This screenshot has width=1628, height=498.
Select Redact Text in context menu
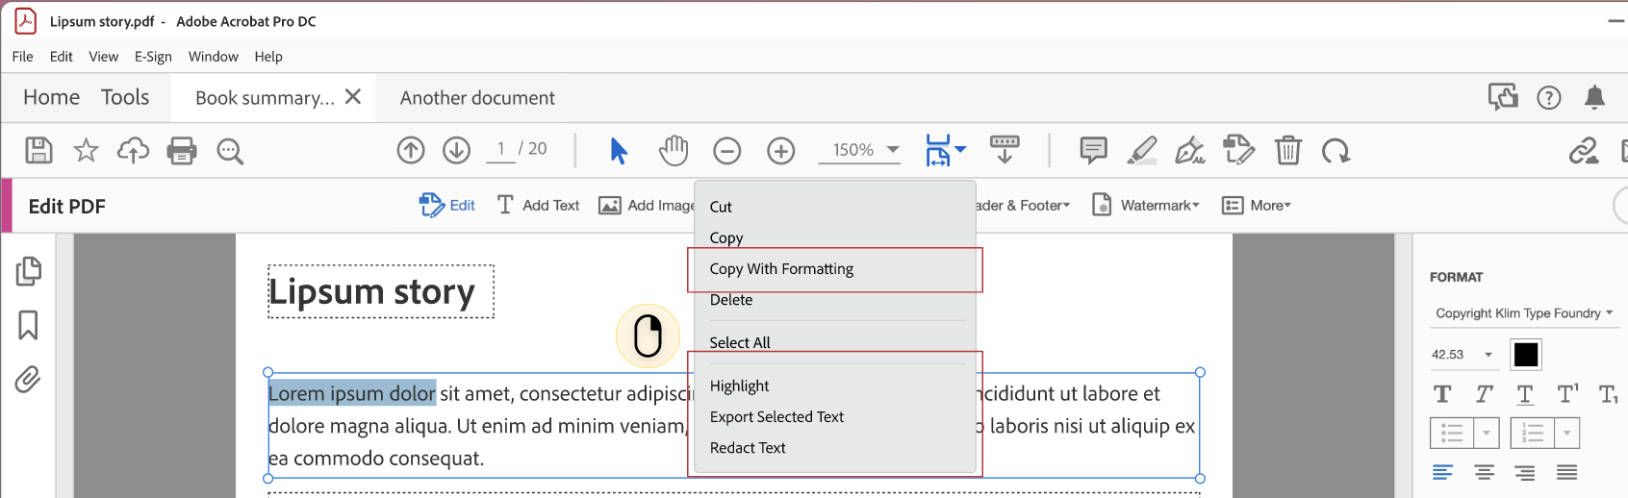pyautogui.click(x=748, y=448)
